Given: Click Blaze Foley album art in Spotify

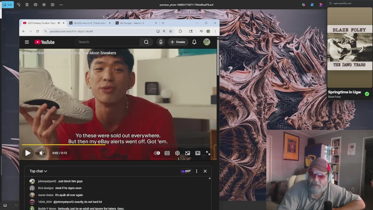Looking at the screenshot, I should [350, 48].
